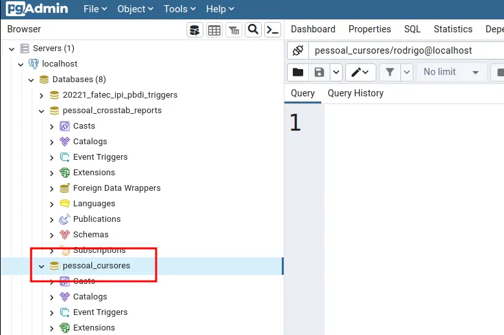
Task: Collapse the Servers (1) tree node
Action: pyautogui.click(x=12, y=49)
